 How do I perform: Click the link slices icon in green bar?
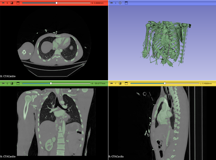pyautogui.click(x=12, y=84)
